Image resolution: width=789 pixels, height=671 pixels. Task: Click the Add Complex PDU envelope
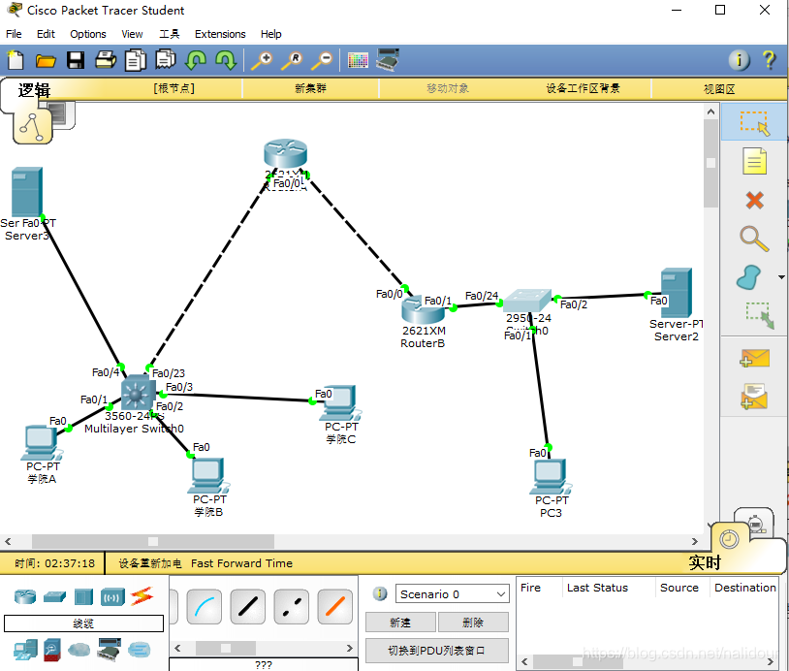pyautogui.click(x=754, y=396)
